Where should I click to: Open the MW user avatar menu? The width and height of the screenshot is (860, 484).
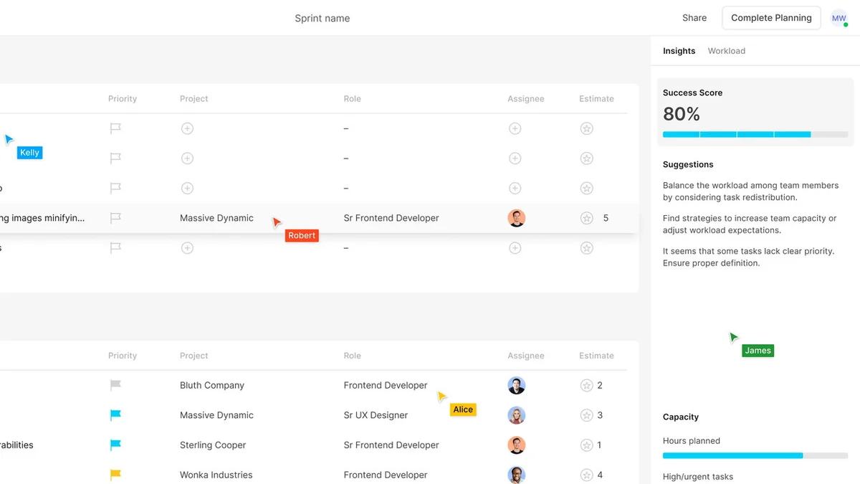pyautogui.click(x=838, y=18)
